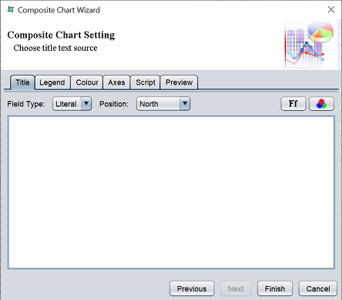Open the font settings Ff button

293,104
